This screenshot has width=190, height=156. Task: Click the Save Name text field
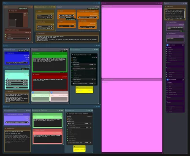pyautogui.click(x=175, y=39)
